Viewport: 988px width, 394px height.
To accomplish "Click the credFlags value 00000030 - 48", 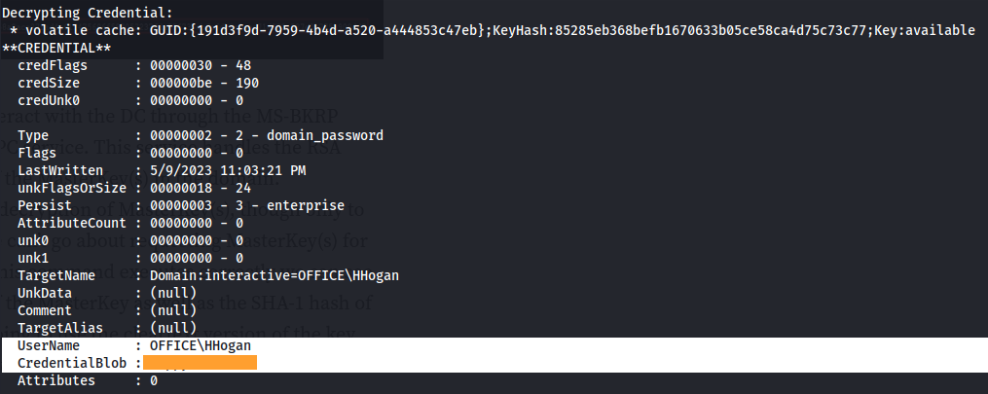I will click(x=197, y=65).
